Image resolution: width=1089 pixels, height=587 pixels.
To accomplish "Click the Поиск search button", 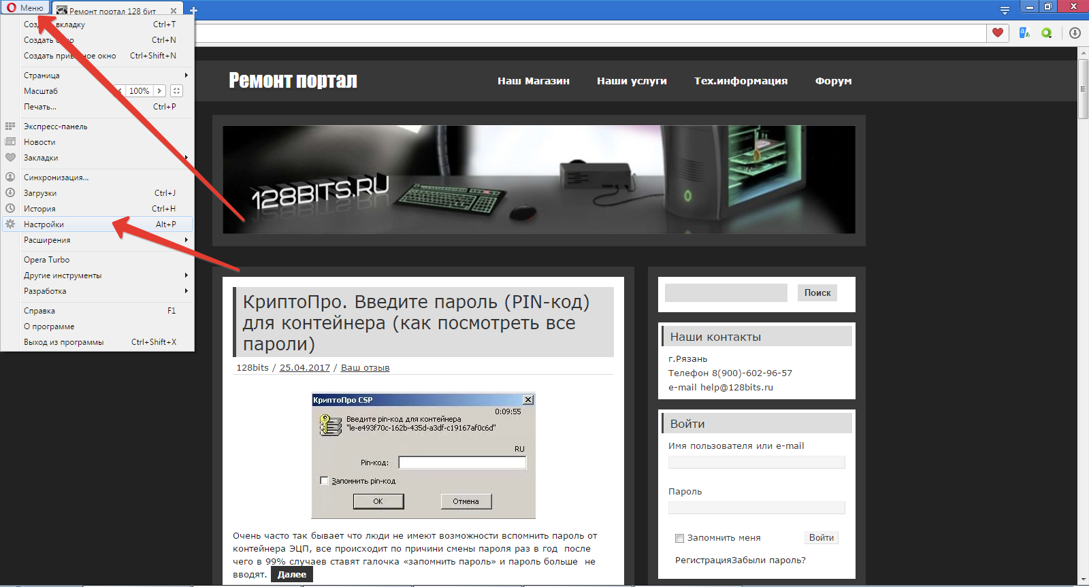I will (x=817, y=292).
